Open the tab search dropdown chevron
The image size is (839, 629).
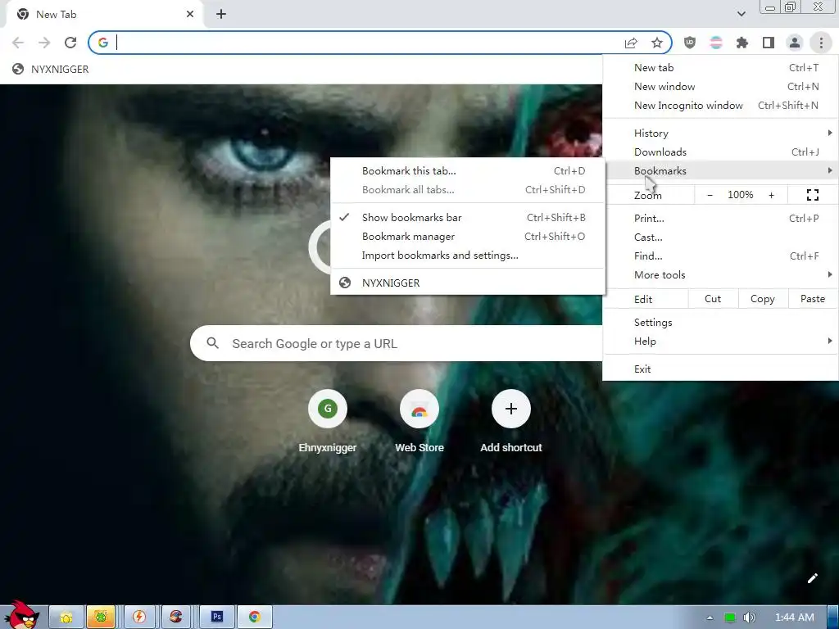pyautogui.click(x=741, y=15)
